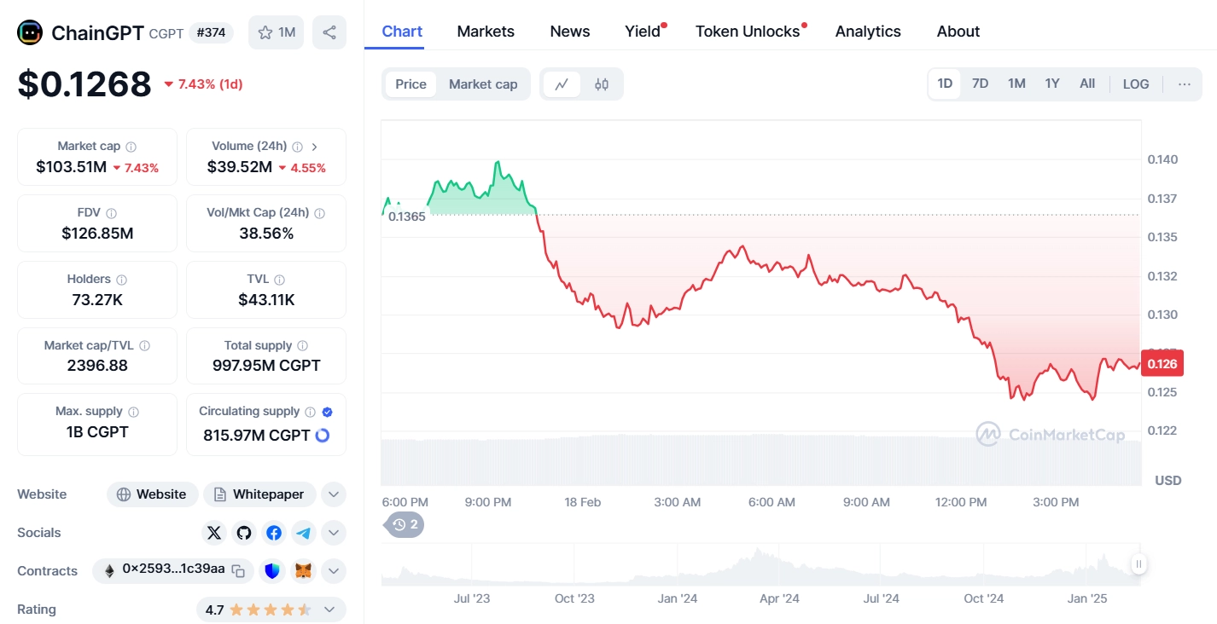Expand the Contracts dropdown chevron
1217x624 pixels.
pyautogui.click(x=334, y=571)
